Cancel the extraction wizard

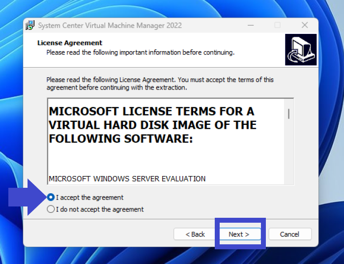click(x=290, y=234)
